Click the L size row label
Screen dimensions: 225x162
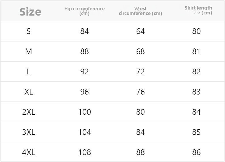tap(29, 71)
